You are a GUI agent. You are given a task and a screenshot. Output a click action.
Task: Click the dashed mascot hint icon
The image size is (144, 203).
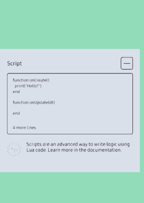pos(14,149)
